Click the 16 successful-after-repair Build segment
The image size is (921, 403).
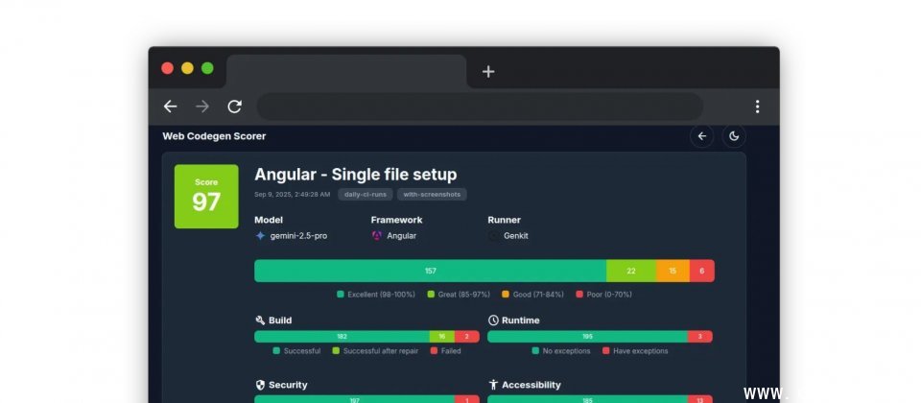441,337
